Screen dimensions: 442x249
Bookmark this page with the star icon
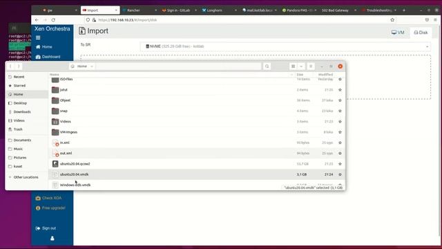click(392, 20)
